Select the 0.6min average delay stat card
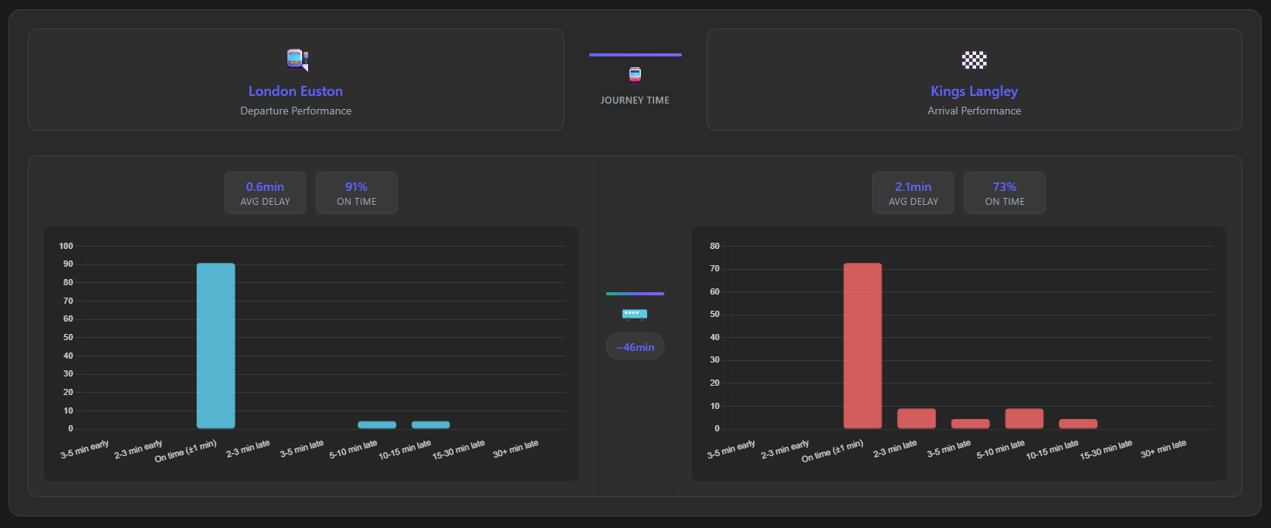1271x528 pixels. pos(265,193)
